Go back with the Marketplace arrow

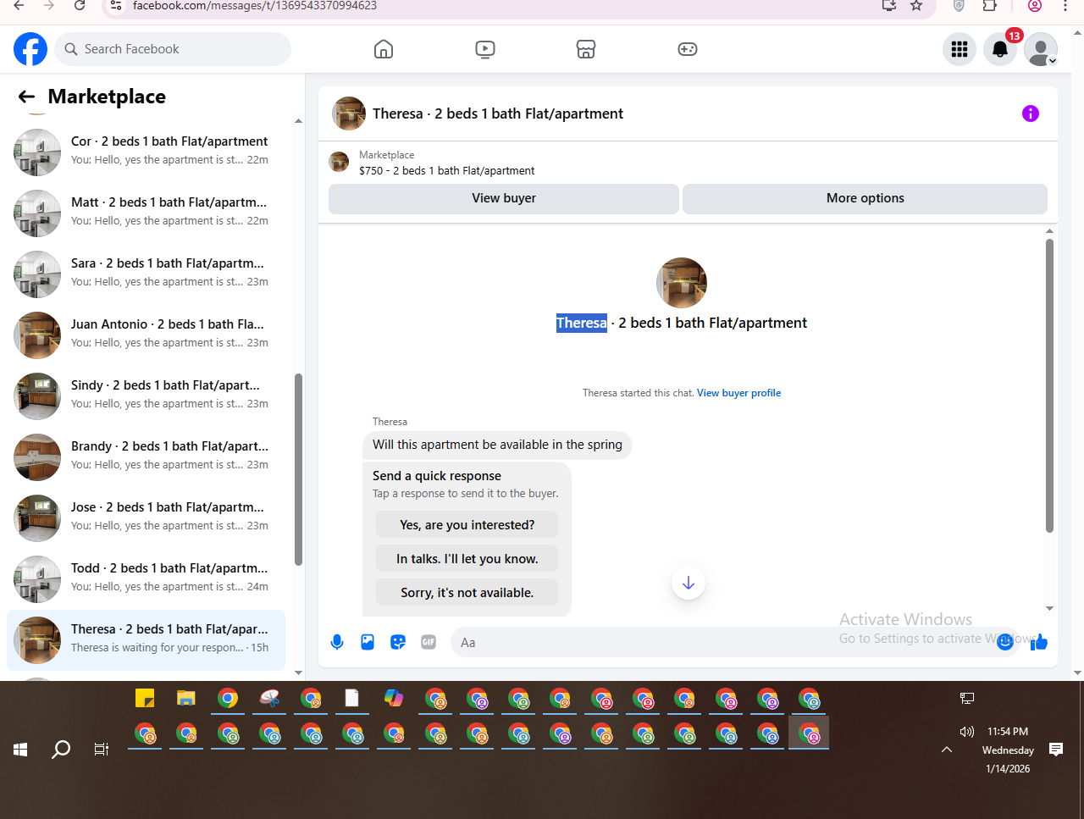(x=26, y=97)
